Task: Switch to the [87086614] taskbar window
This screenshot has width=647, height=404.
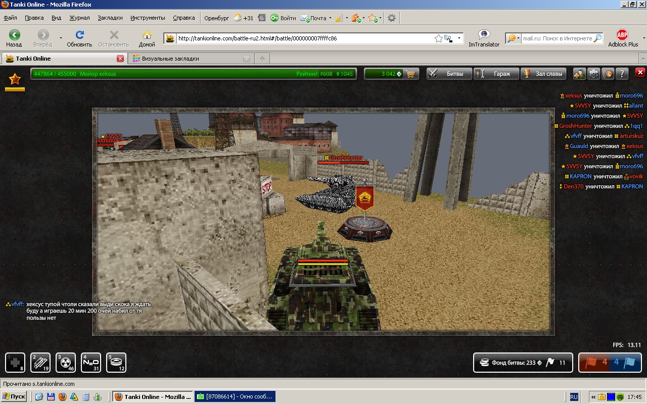Action: click(x=235, y=396)
